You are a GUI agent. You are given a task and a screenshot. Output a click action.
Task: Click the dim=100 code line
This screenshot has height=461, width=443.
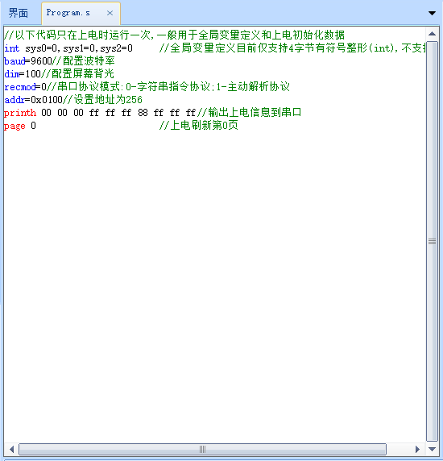point(59,74)
